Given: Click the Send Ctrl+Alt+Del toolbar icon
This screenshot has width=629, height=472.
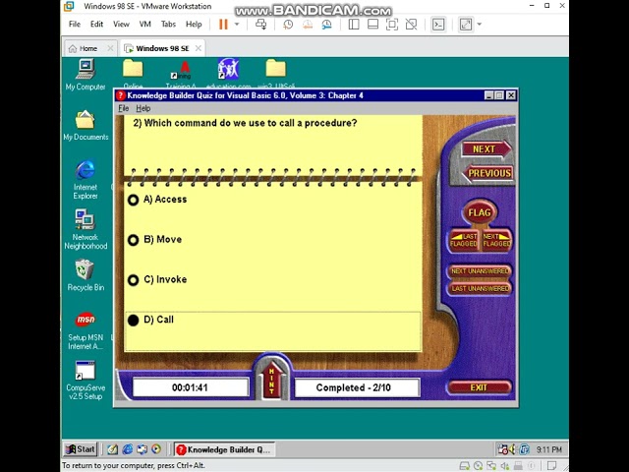Looking at the screenshot, I should point(261,25).
